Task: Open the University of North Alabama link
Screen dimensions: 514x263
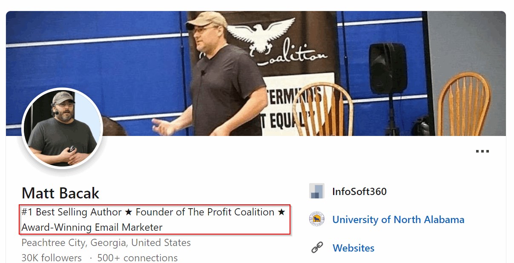Action: [x=398, y=220]
